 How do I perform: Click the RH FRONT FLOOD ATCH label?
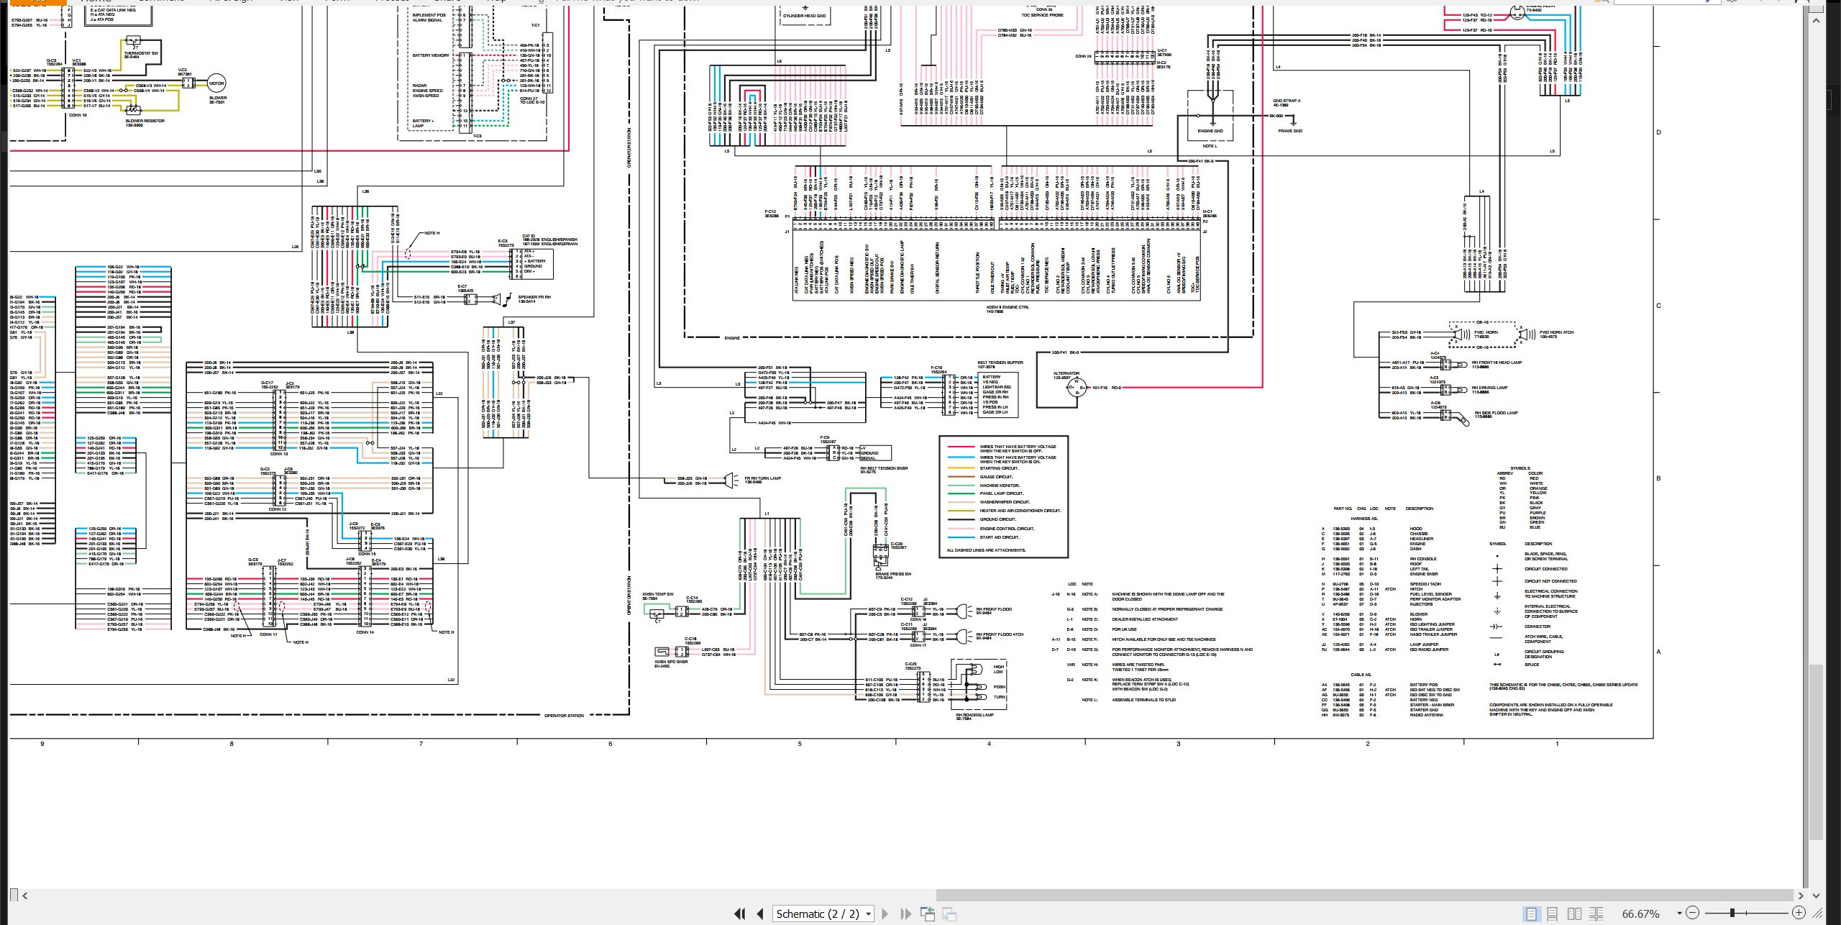[x=1000, y=634]
